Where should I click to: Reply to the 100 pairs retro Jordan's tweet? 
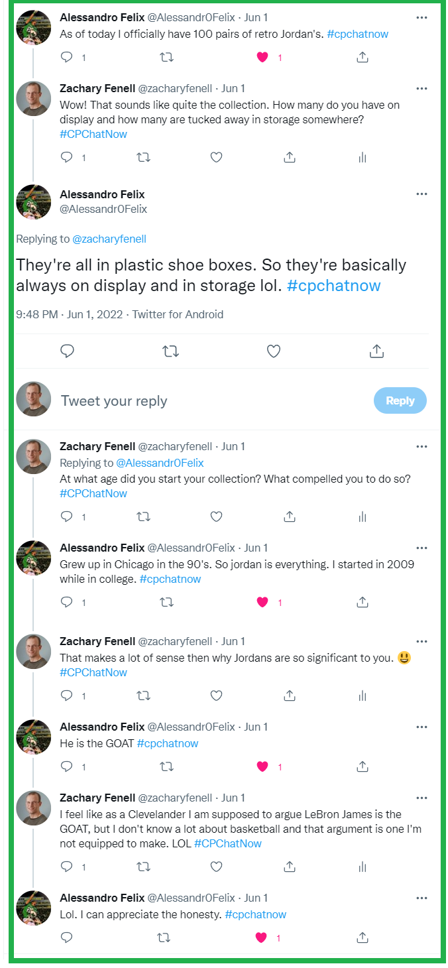tap(66, 58)
